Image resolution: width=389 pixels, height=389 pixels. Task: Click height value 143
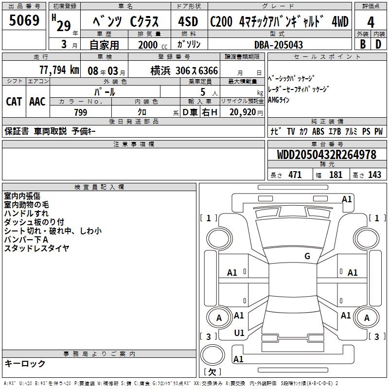(x=374, y=175)
